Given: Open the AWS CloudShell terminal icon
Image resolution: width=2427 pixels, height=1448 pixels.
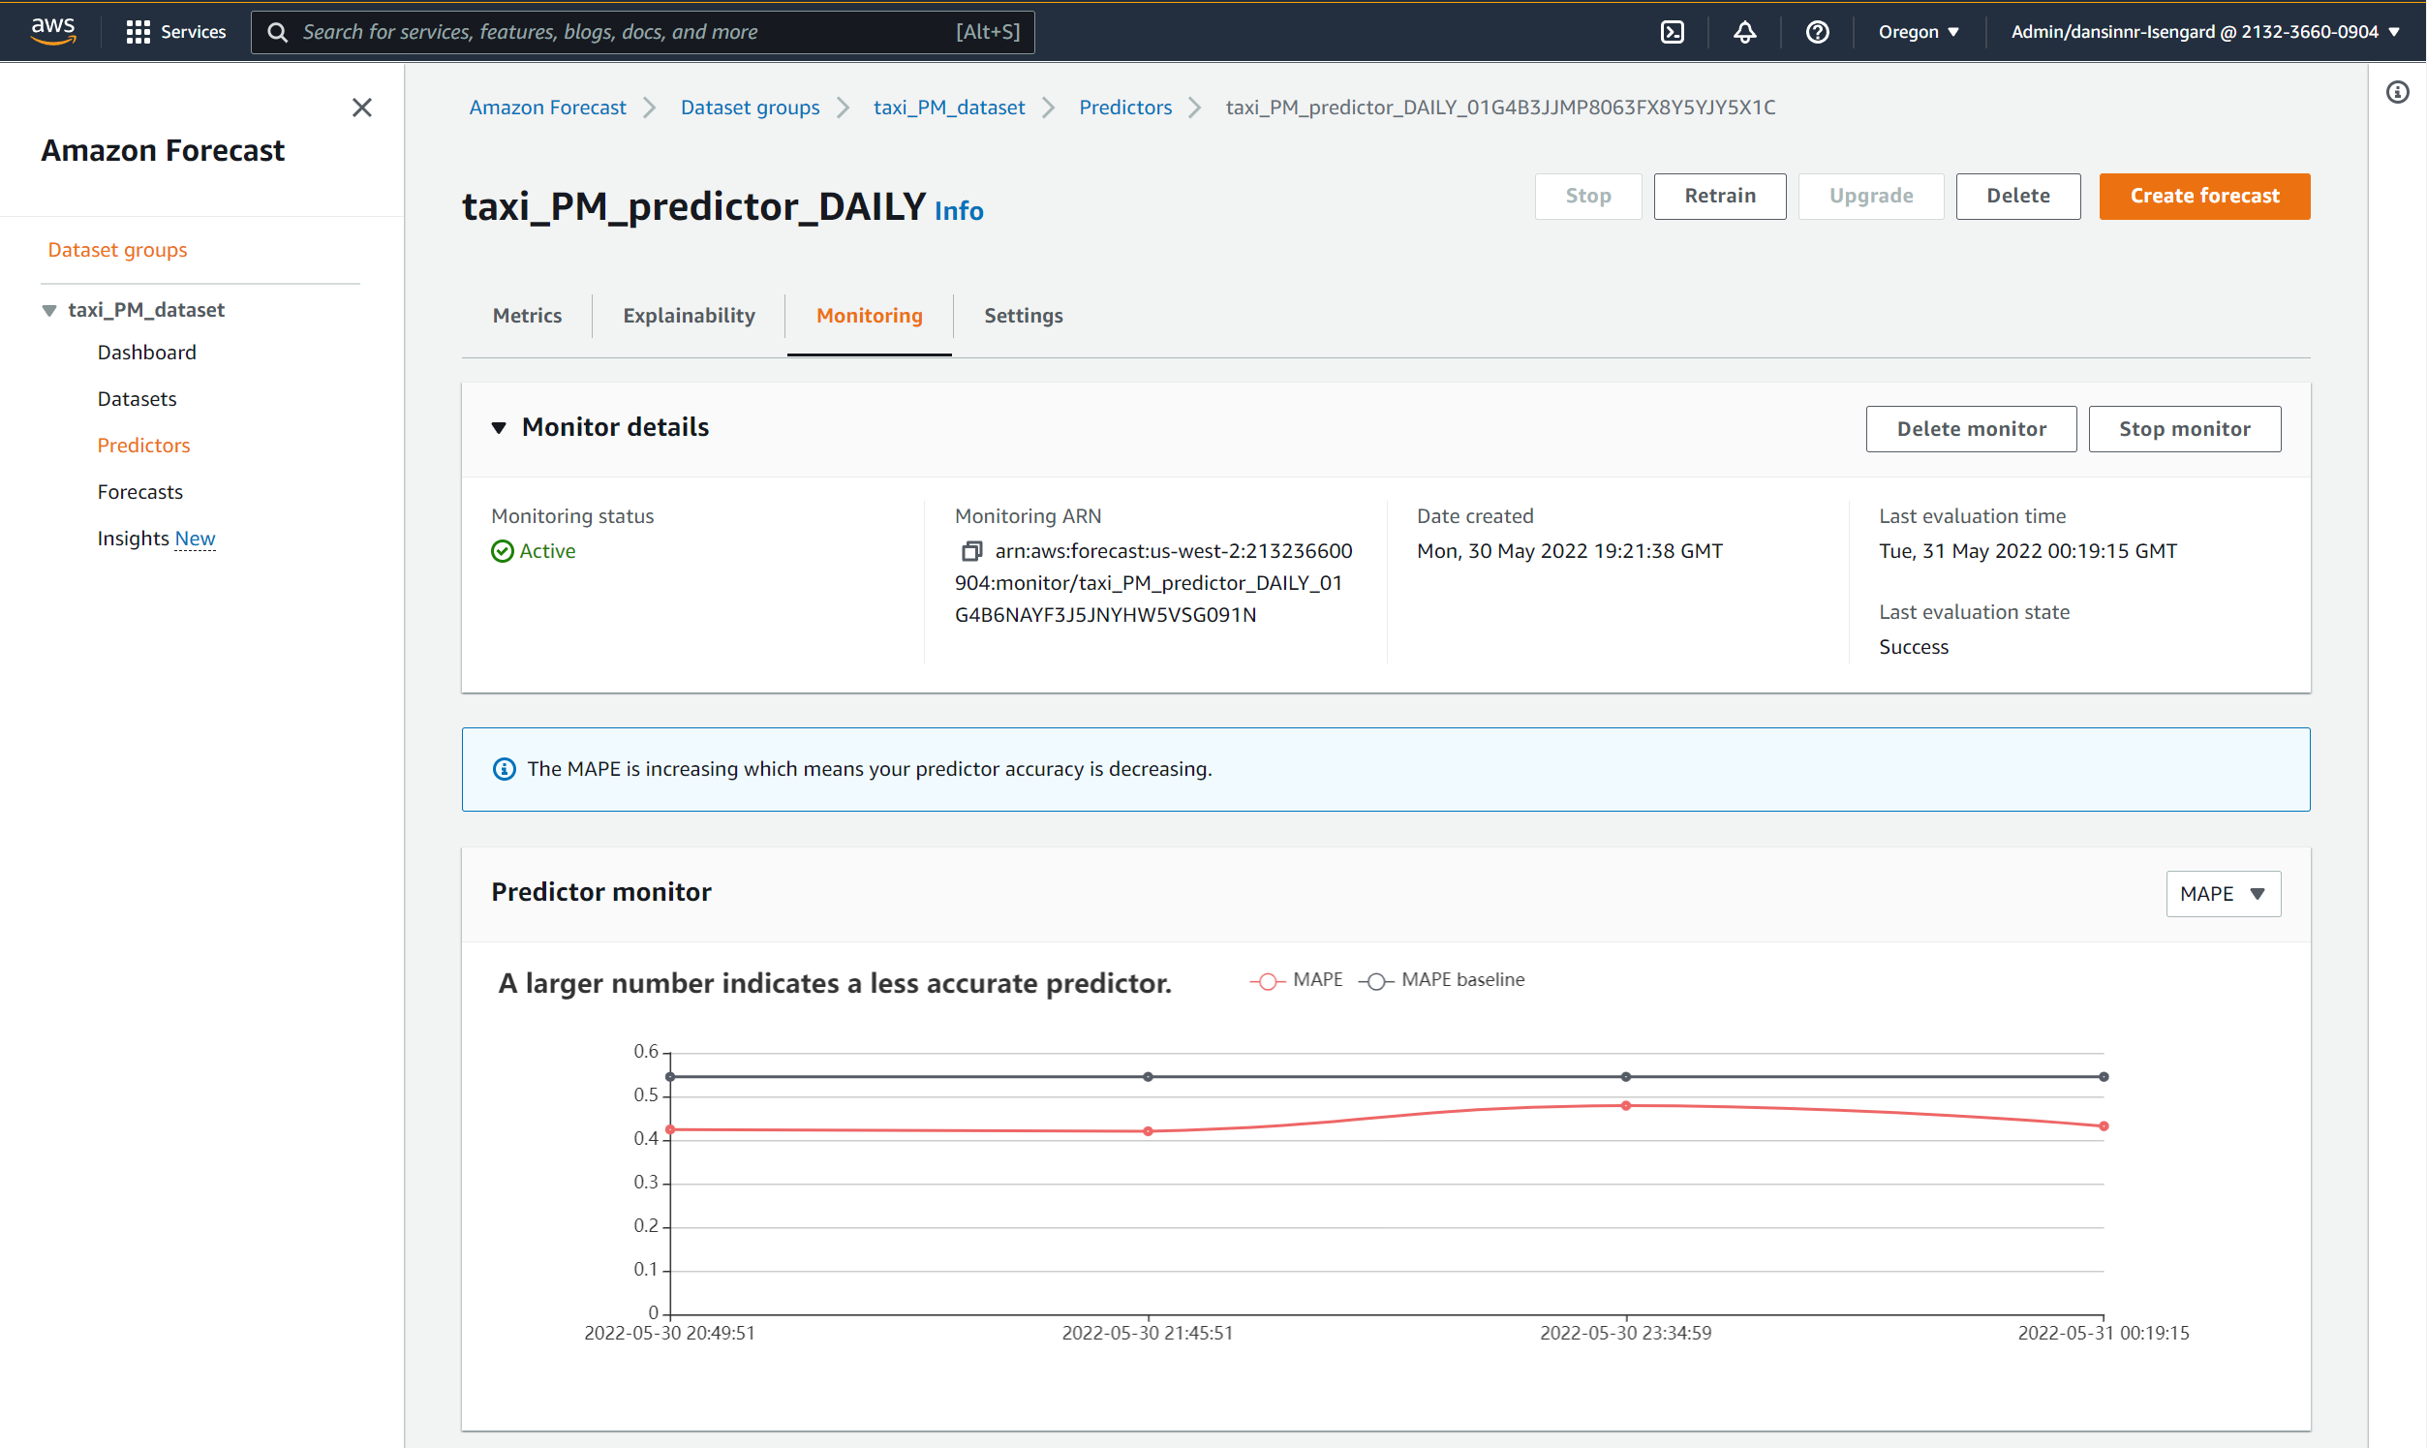Looking at the screenshot, I should (x=1672, y=32).
